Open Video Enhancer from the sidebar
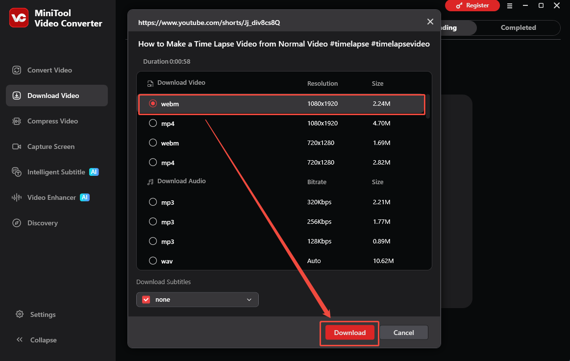570x361 pixels. pyautogui.click(x=51, y=197)
